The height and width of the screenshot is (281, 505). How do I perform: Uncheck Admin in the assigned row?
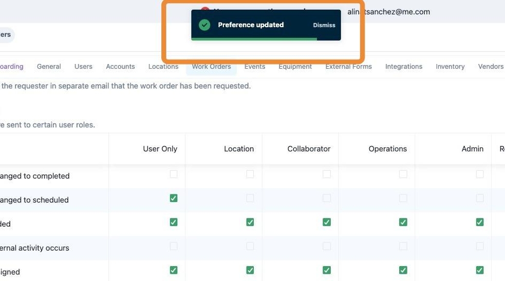click(x=479, y=270)
